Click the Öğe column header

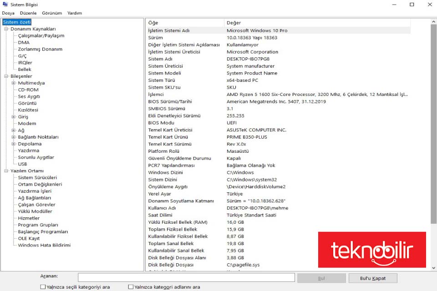point(185,23)
